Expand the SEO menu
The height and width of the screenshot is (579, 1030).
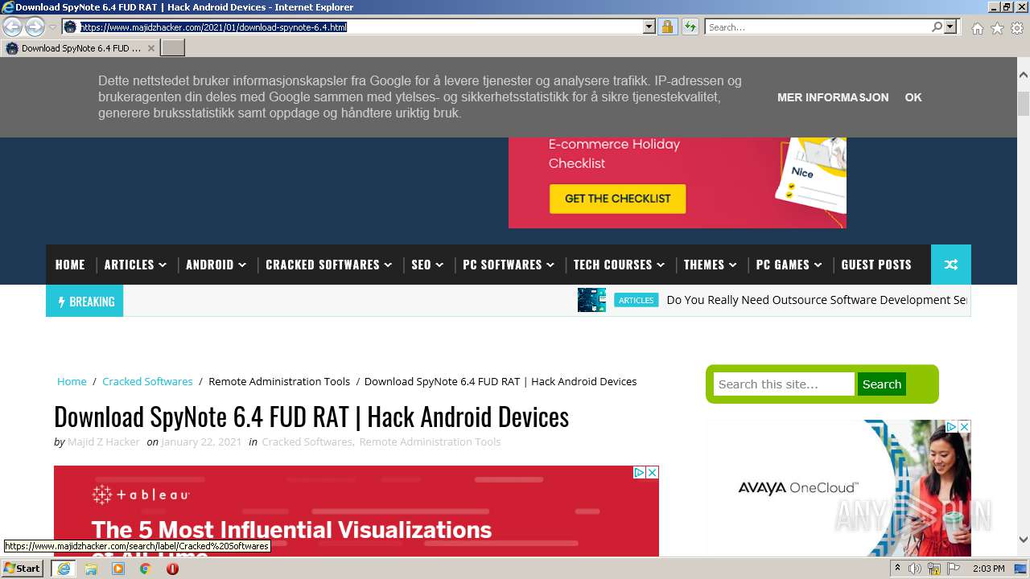coord(427,265)
